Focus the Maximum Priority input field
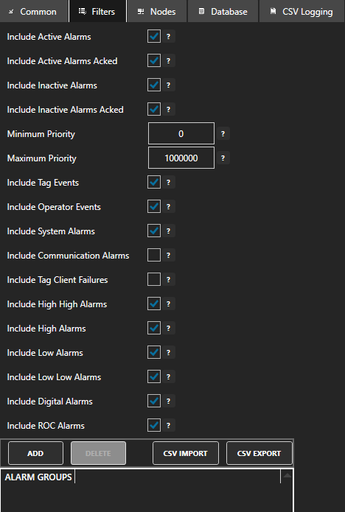The height and width of the screenshot is (512, 345). 181,158
